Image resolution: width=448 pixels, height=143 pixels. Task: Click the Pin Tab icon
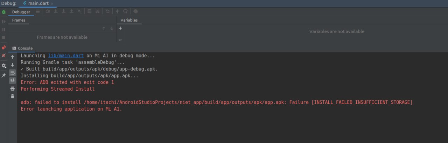pyautogui.click(x=3, y=75)
